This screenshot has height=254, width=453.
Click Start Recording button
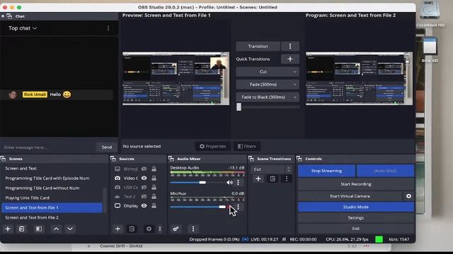pos(356,184)
